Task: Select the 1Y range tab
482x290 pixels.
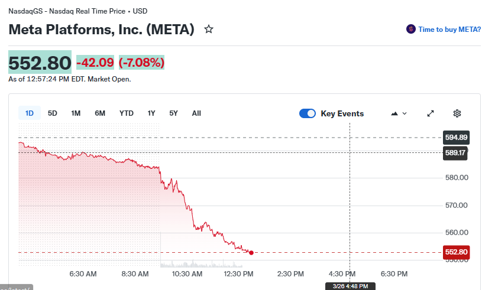Action: (151, 113)
